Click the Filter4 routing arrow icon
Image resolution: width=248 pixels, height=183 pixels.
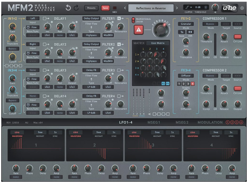pos(120,96)
